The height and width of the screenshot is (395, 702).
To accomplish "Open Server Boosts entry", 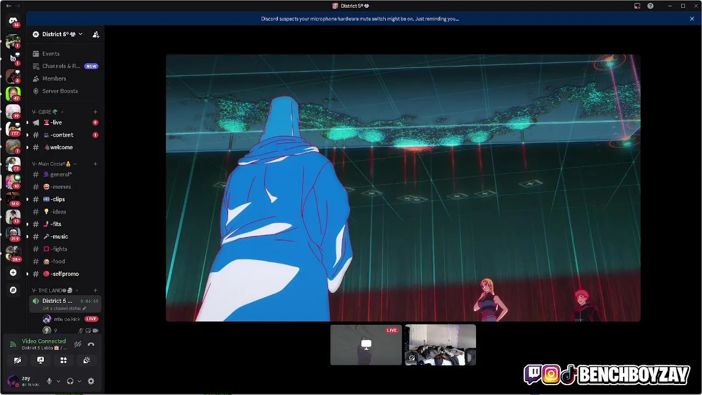I will point(65,91).
